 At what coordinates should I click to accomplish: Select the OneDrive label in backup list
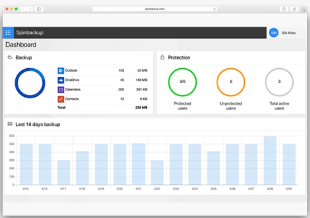point(72,80)
